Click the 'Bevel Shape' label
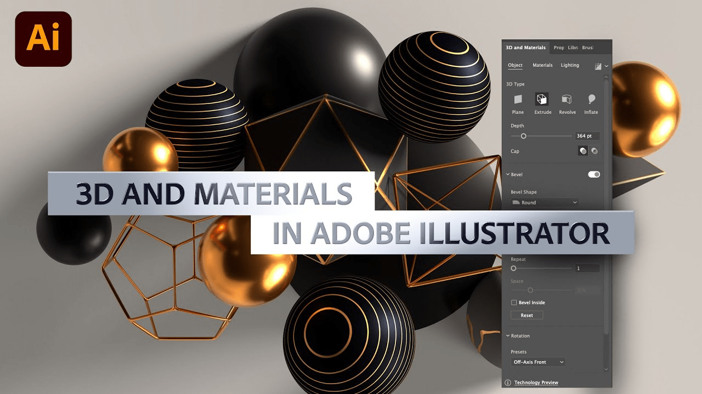This screenshot has height=394, width=702. click(x=523, y=192)
